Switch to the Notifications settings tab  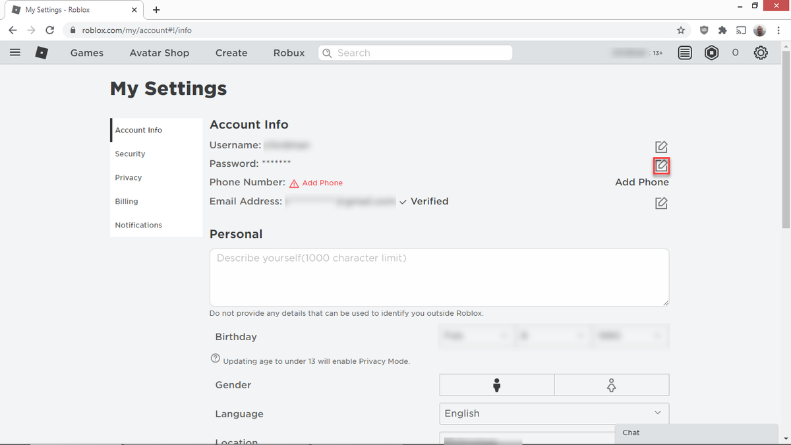pos(156,225)
